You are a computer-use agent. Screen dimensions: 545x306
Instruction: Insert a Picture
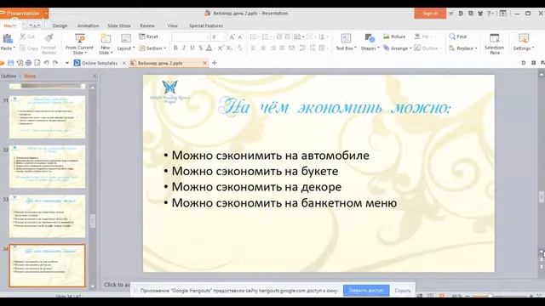pos(394,37)
